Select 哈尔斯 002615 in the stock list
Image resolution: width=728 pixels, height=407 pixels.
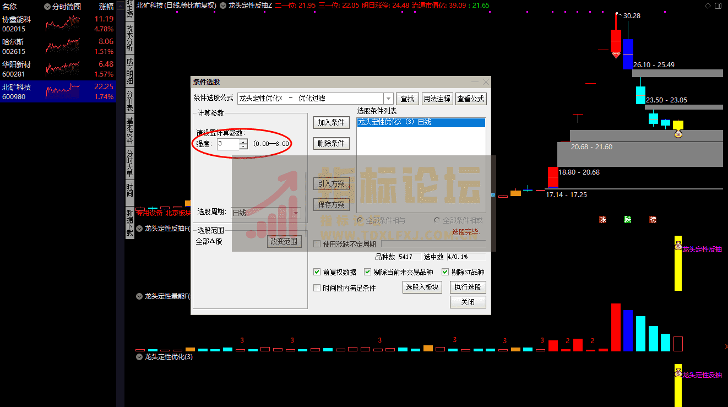pyautogui.click(x=58, y=46)
